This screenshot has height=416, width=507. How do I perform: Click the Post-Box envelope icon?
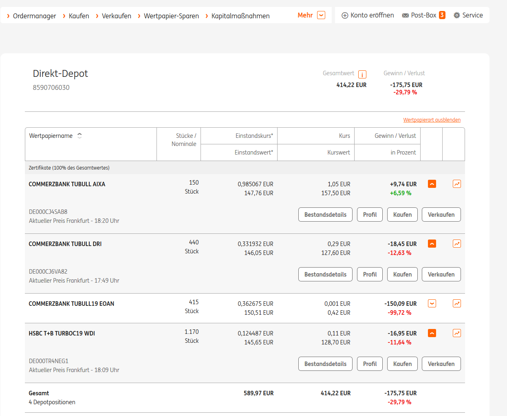[x=405, y=15]
